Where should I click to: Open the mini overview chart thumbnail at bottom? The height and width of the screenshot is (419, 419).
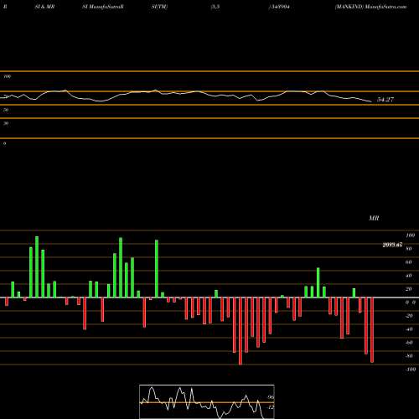[x=207, y=401]
